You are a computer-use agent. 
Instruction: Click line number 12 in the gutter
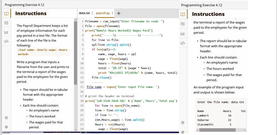tap(82, 73)
